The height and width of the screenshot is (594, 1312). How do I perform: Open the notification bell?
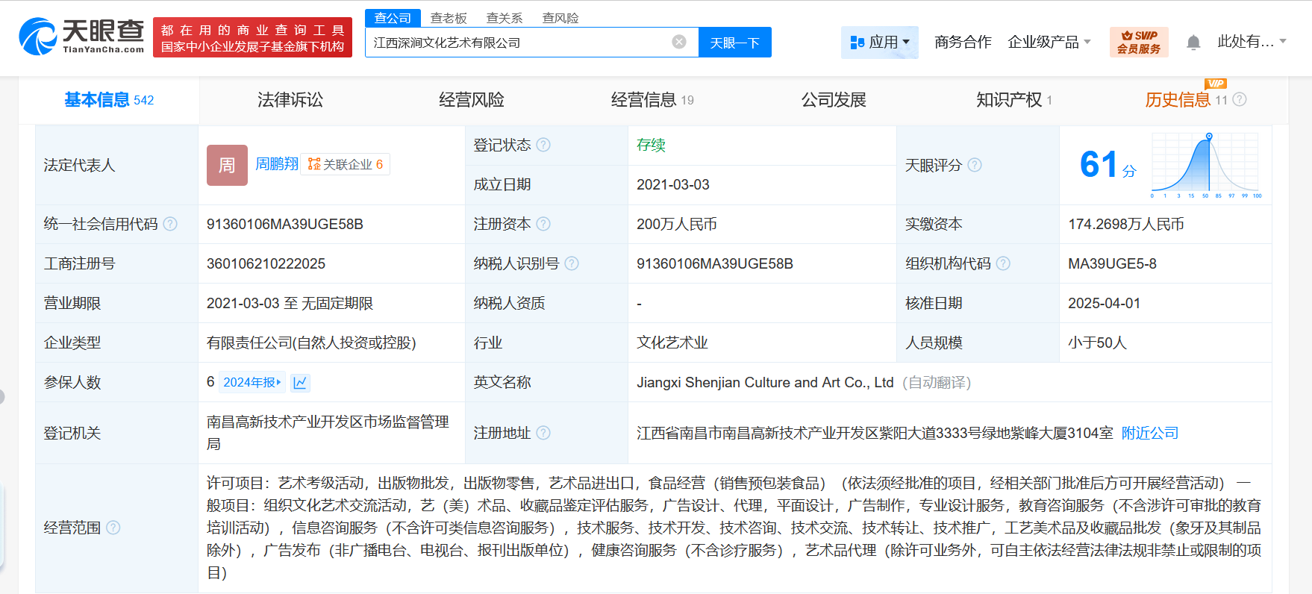[1193, 43]
